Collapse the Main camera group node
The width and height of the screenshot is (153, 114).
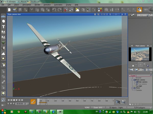132,80
